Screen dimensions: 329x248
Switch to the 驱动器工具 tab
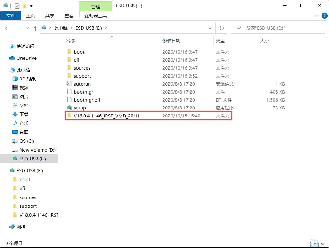pyautogui.click(x=95, y=16)
